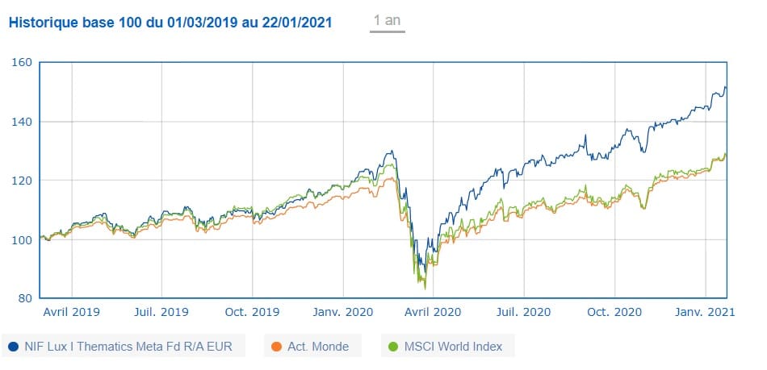The height and width of the screenshot is (370, 767).
Task: Click the blue line's final peak point
Action: tap(725, 87)
